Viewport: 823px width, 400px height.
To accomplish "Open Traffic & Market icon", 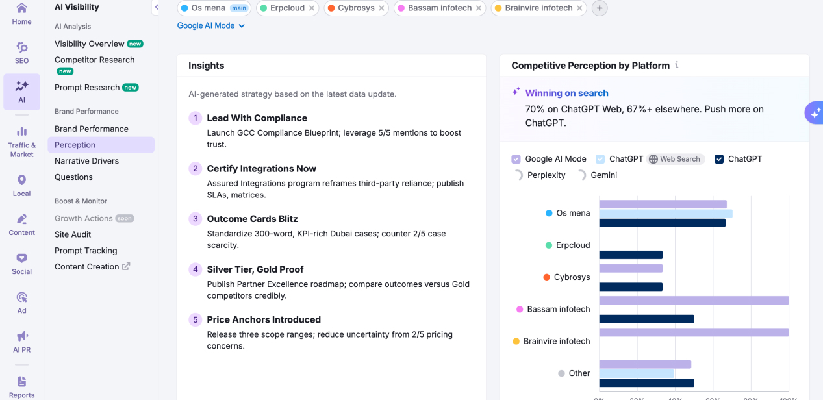I will (x=21, y=132).
